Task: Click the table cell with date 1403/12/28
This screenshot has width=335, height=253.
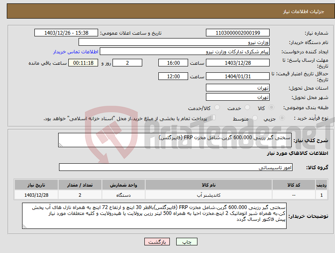Action: coord(37,195)
